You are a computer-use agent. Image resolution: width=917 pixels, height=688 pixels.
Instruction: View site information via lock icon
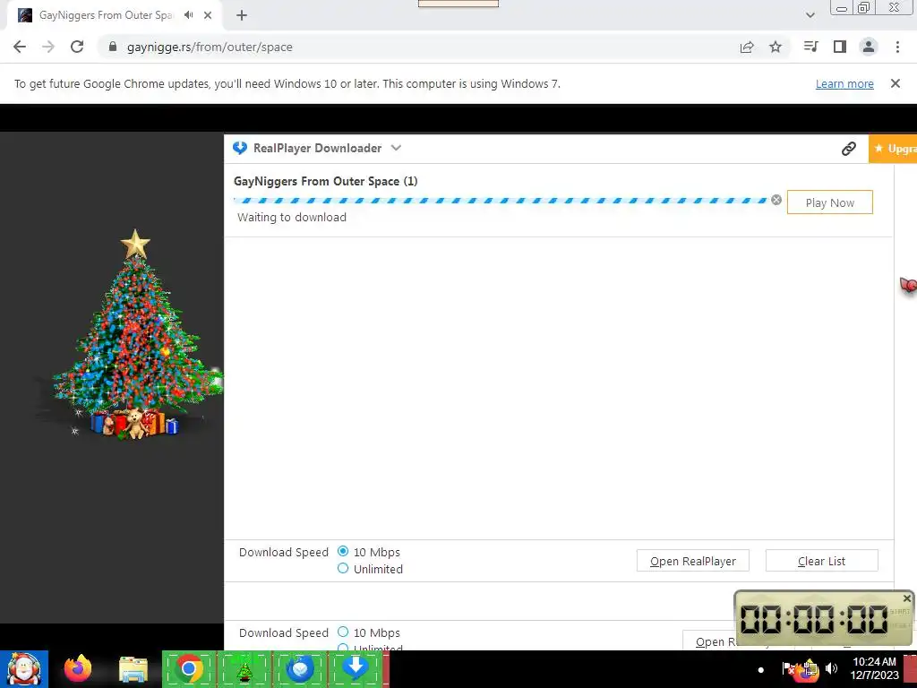pyautogui.click(x=113, y=47)
